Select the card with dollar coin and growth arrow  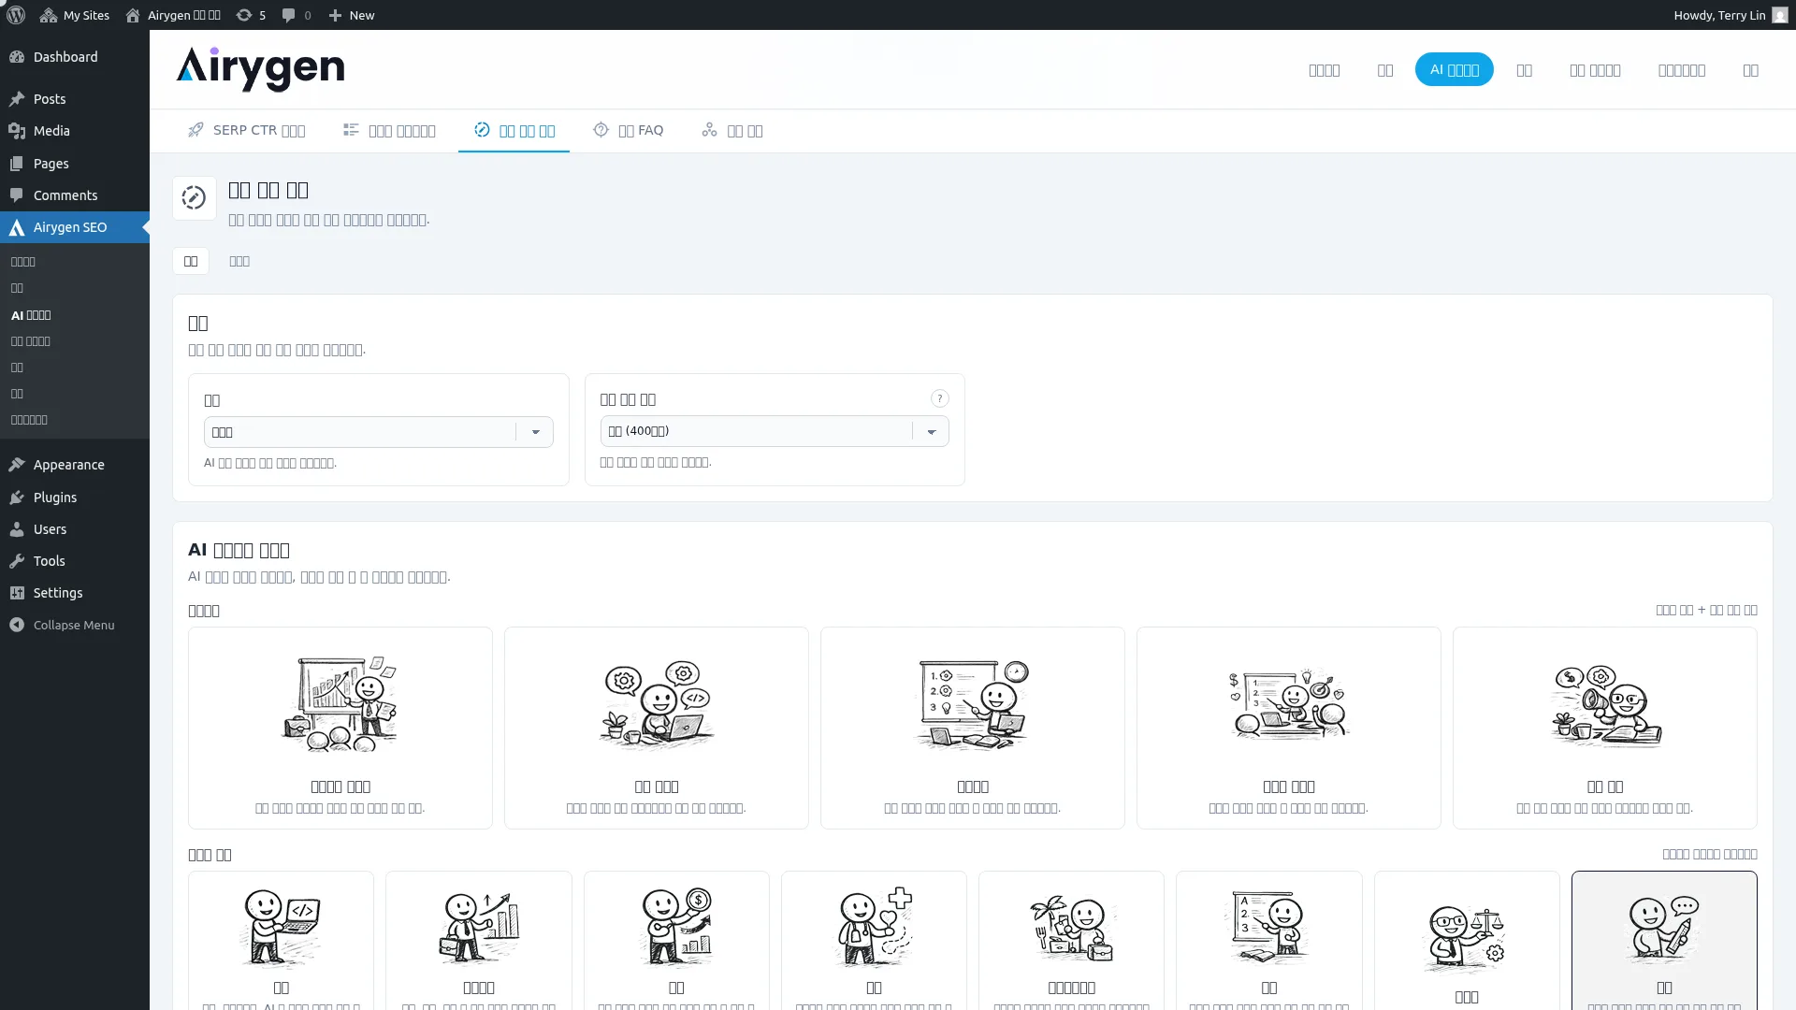click(x=676, y=940)
